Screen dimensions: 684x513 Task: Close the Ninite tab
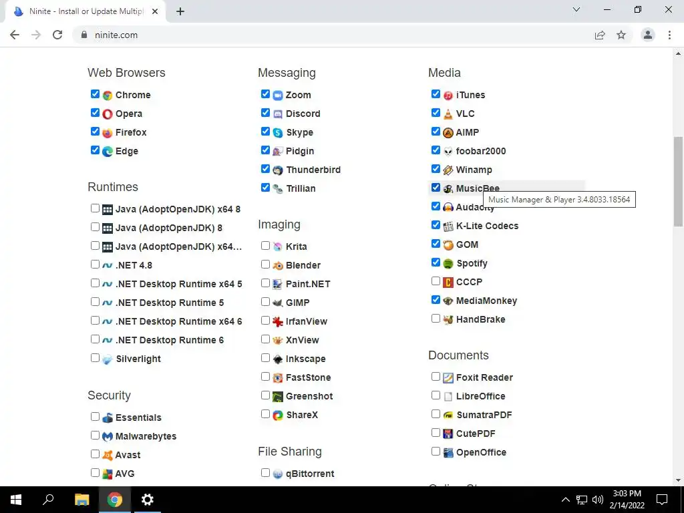tap(155, 12)
